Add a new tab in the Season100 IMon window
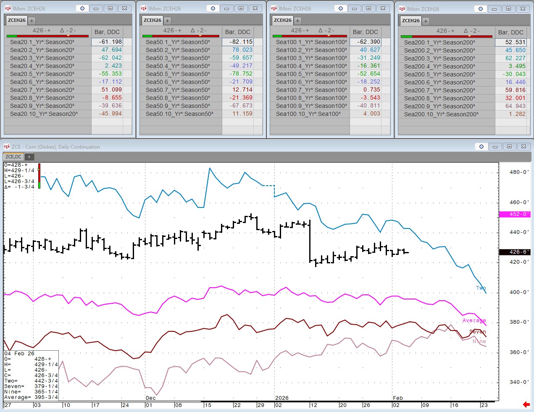The width and height of the screenshot is (534, 412). 297,21
